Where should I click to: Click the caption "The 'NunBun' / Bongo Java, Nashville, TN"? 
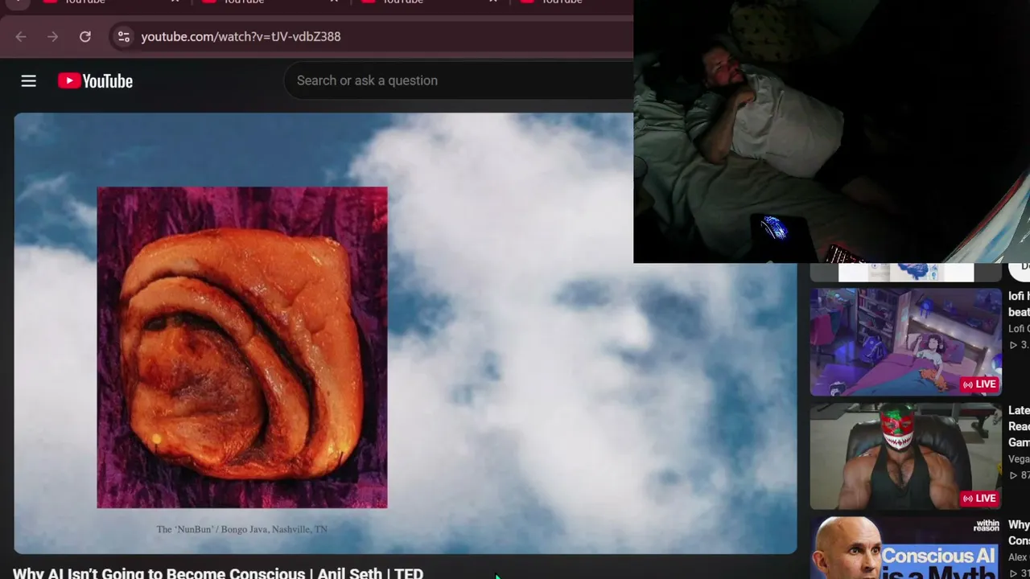[x=241, y=529]
